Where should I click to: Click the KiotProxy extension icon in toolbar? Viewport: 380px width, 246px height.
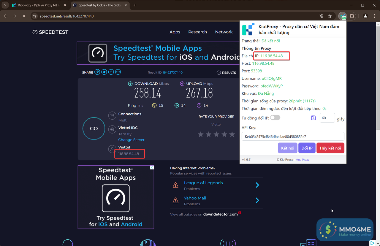[343, 16]
